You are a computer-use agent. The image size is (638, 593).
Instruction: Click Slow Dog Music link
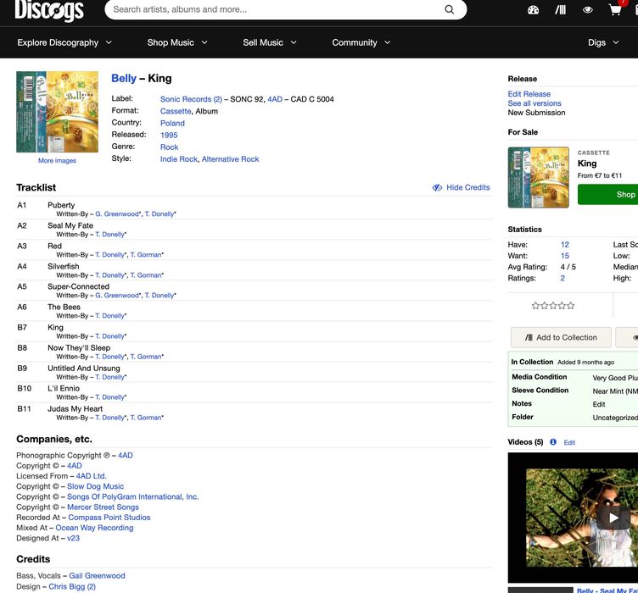[95, 486]
